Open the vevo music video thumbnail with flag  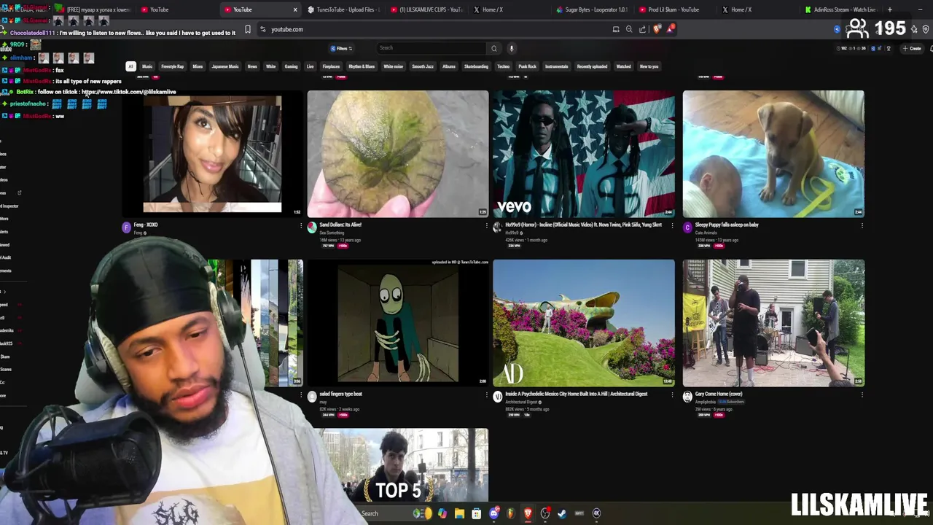584,154
